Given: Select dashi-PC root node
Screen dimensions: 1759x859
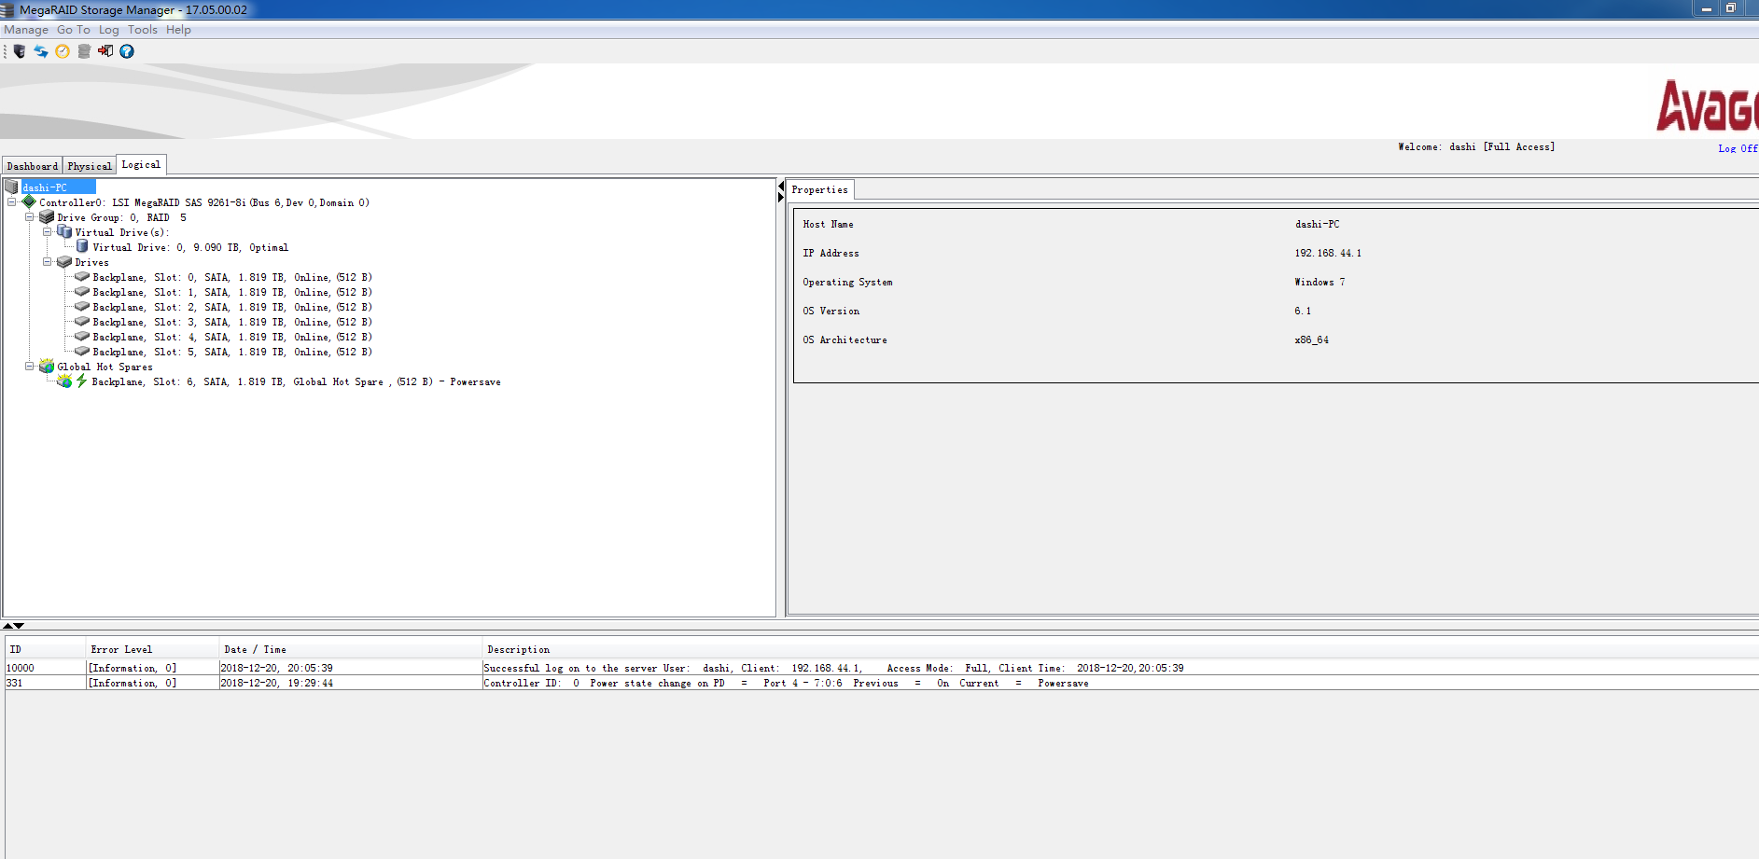Looking at the screenshot, I should 58,187.
